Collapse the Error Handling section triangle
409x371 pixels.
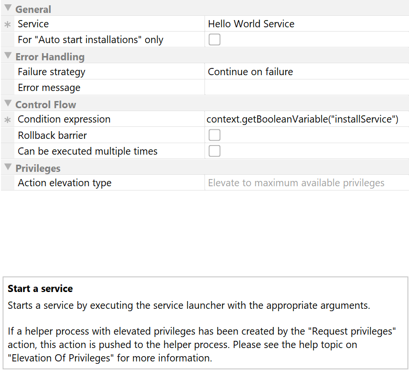click(8, 56)
